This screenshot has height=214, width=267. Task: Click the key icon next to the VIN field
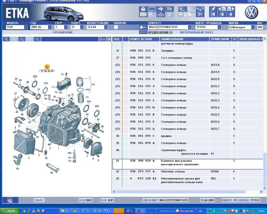(143, 27)
